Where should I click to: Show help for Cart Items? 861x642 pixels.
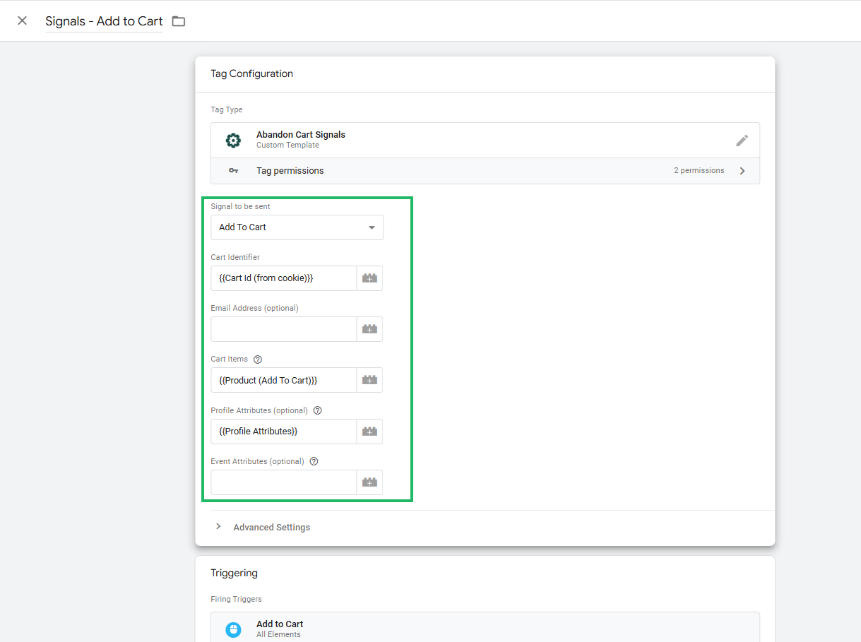point(258,359)
